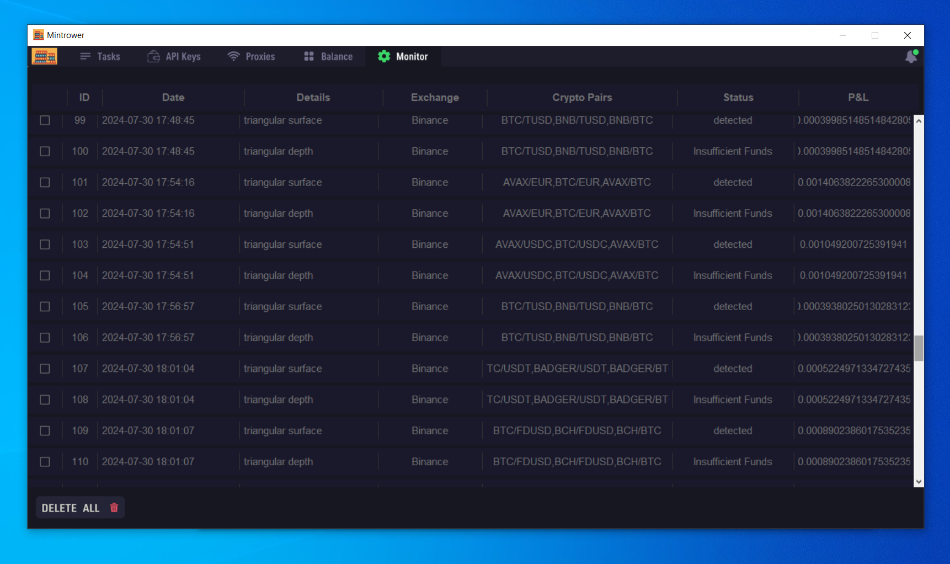
Task: Click the red trash icon
Action: (114, 508)
